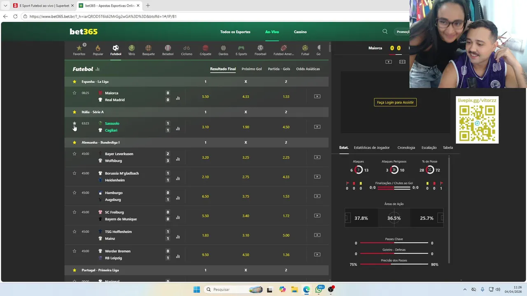Toggle favorite star for Espanha La Liga
This screenshot has height=296, width=527.
tap(75, 81)
